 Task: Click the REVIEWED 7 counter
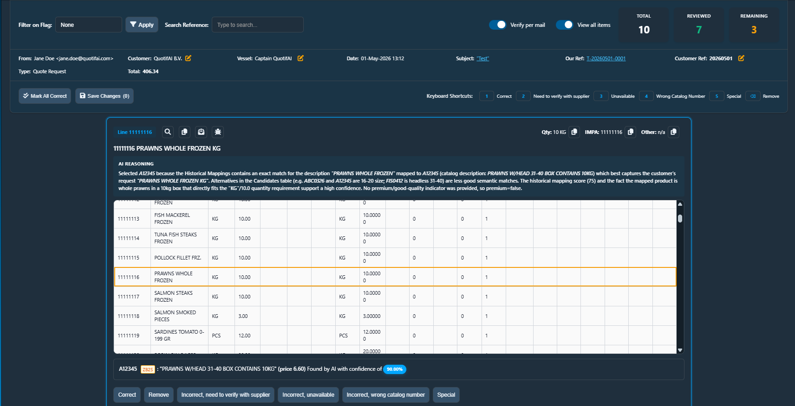[699, 25]
